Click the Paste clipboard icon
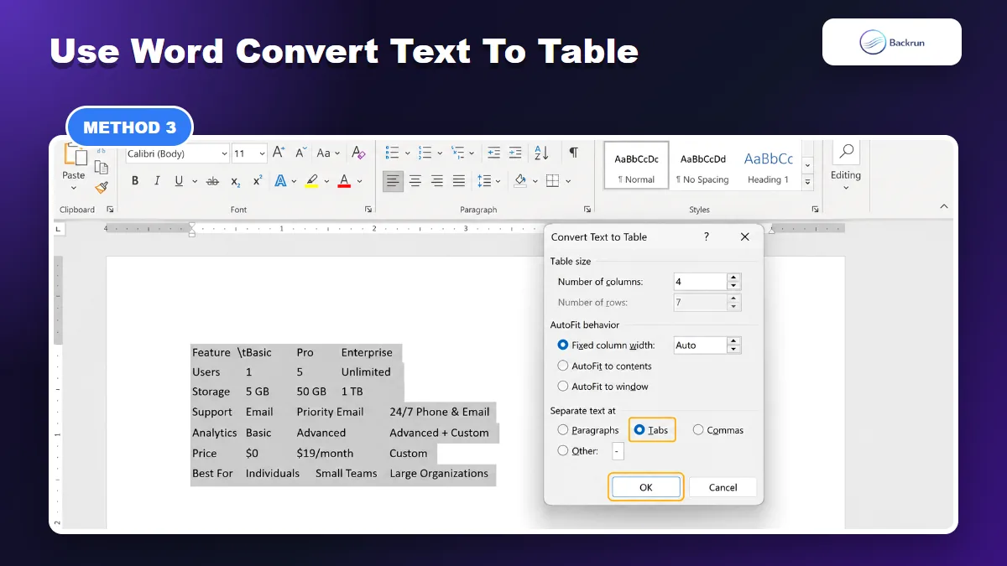Screen dimensions: 1007x566 [x=74, y=155]
